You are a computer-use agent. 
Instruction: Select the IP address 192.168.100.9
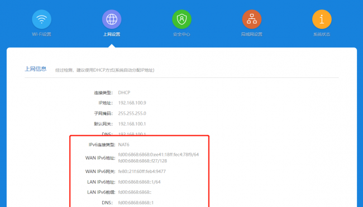[132, 103]
